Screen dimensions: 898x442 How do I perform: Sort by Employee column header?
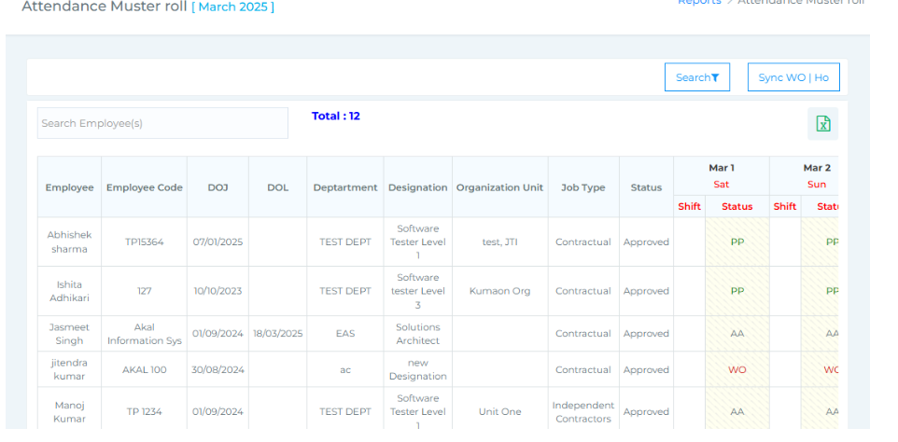[69, 187]
